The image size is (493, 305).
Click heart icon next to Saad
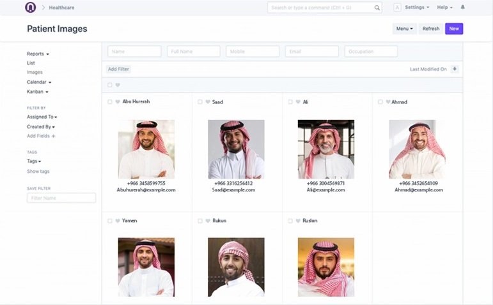(208, 102)
